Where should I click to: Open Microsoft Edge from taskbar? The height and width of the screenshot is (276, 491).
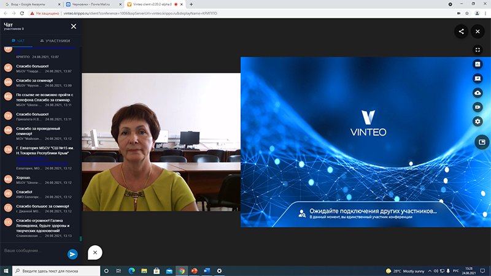(131, 271)
